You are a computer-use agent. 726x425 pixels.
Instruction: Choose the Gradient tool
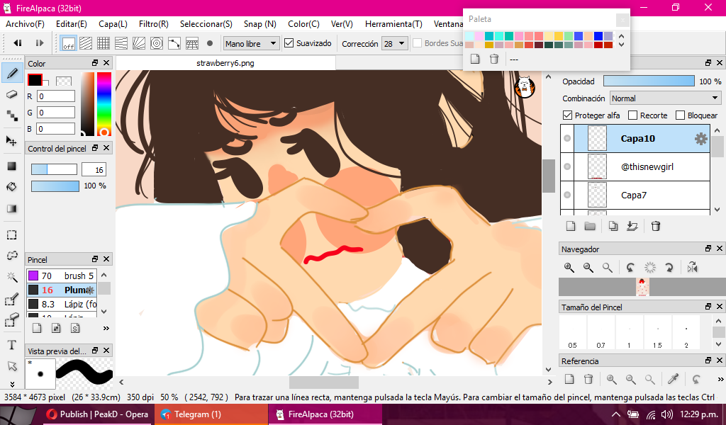[x=11, y=208]
